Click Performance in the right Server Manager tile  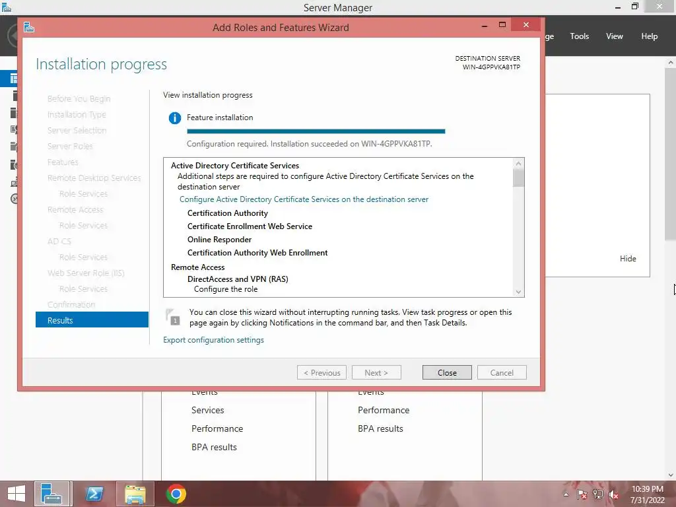384,410
